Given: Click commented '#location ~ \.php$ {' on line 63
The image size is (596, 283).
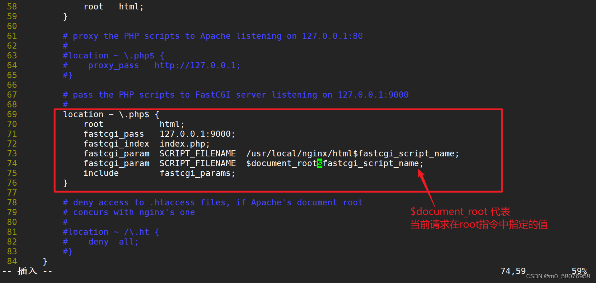Looking at the screenshot, I should tap(114, 56).
